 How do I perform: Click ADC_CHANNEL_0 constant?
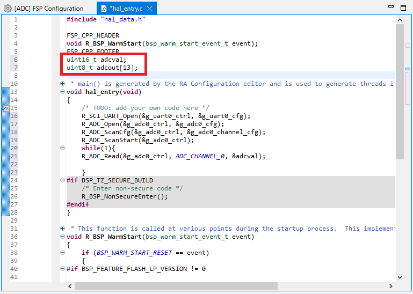[x=200, y=156]
